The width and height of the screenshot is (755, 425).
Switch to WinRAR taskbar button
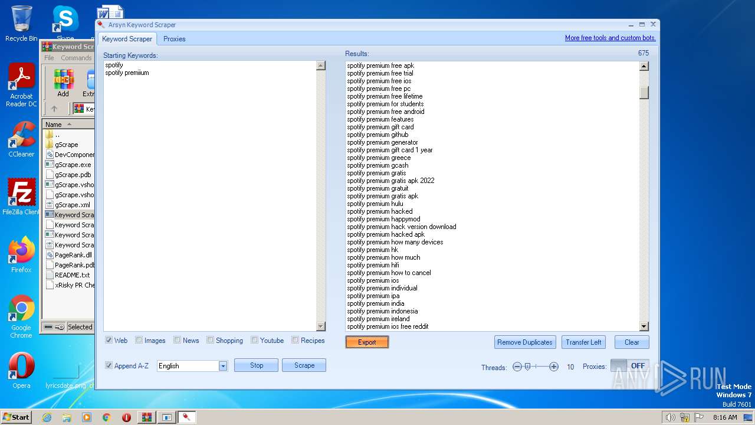click(146, 417)
